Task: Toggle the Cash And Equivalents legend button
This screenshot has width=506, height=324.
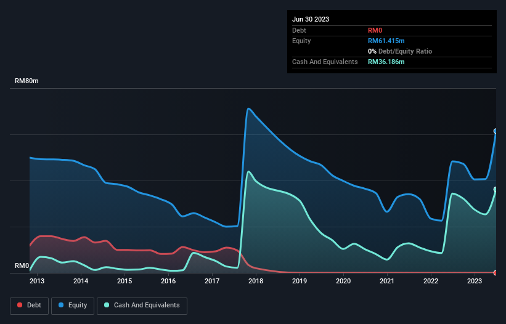Action: click(x=142, y=306)
